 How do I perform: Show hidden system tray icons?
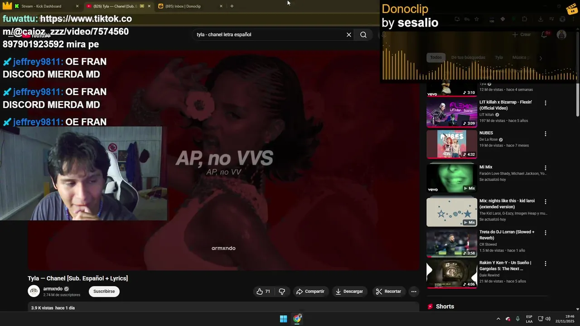[x=498, y=319]
